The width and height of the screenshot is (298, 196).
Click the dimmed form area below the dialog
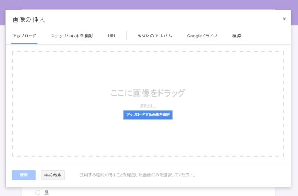pos(170,192)
